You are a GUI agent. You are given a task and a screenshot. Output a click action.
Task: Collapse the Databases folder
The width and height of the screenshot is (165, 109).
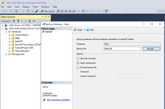tap(6, 32)
